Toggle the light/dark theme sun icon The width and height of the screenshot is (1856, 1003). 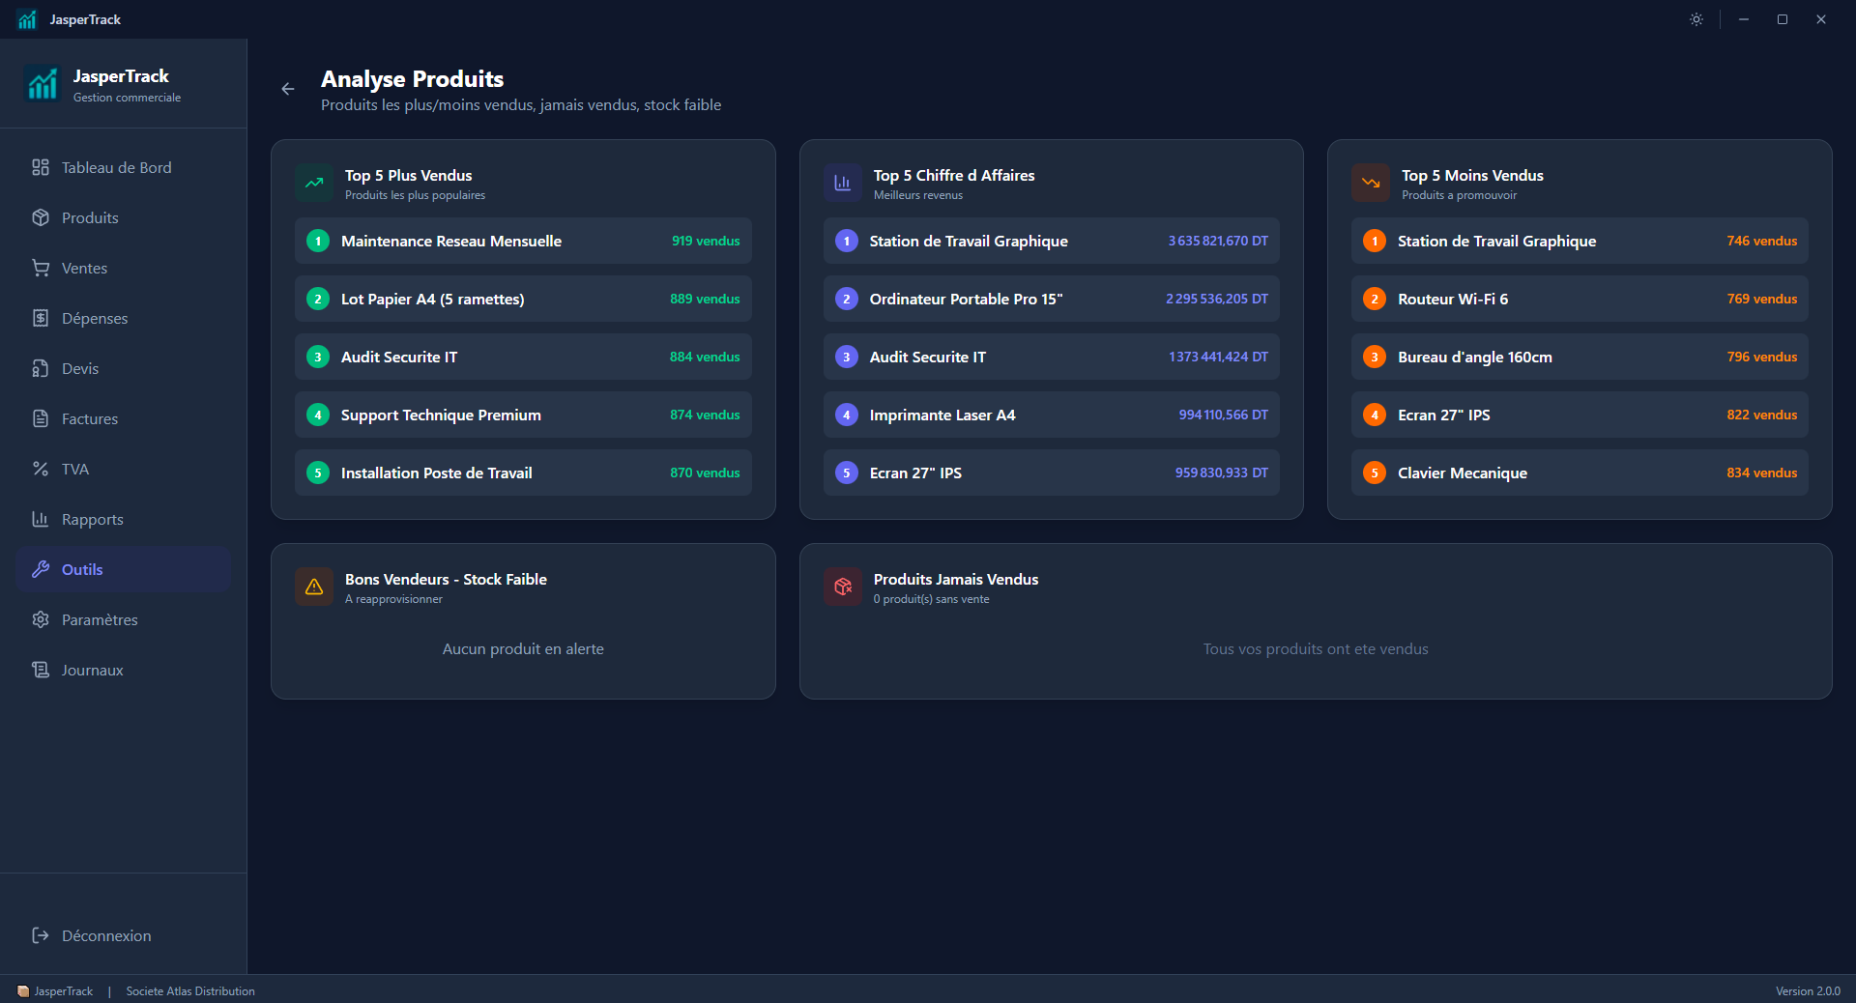click(x=1696, y=19)
